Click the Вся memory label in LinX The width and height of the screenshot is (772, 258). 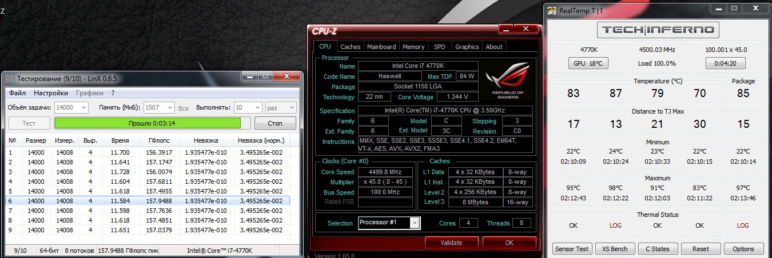[x=184, y=108]
